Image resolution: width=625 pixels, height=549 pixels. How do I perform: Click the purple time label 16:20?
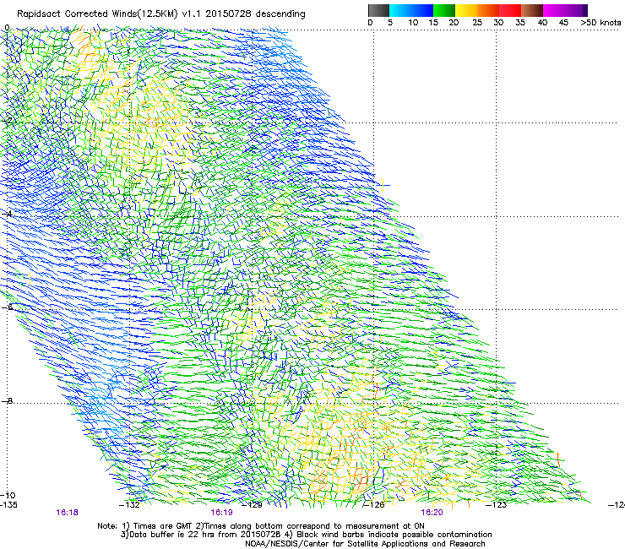click(432, 513)
